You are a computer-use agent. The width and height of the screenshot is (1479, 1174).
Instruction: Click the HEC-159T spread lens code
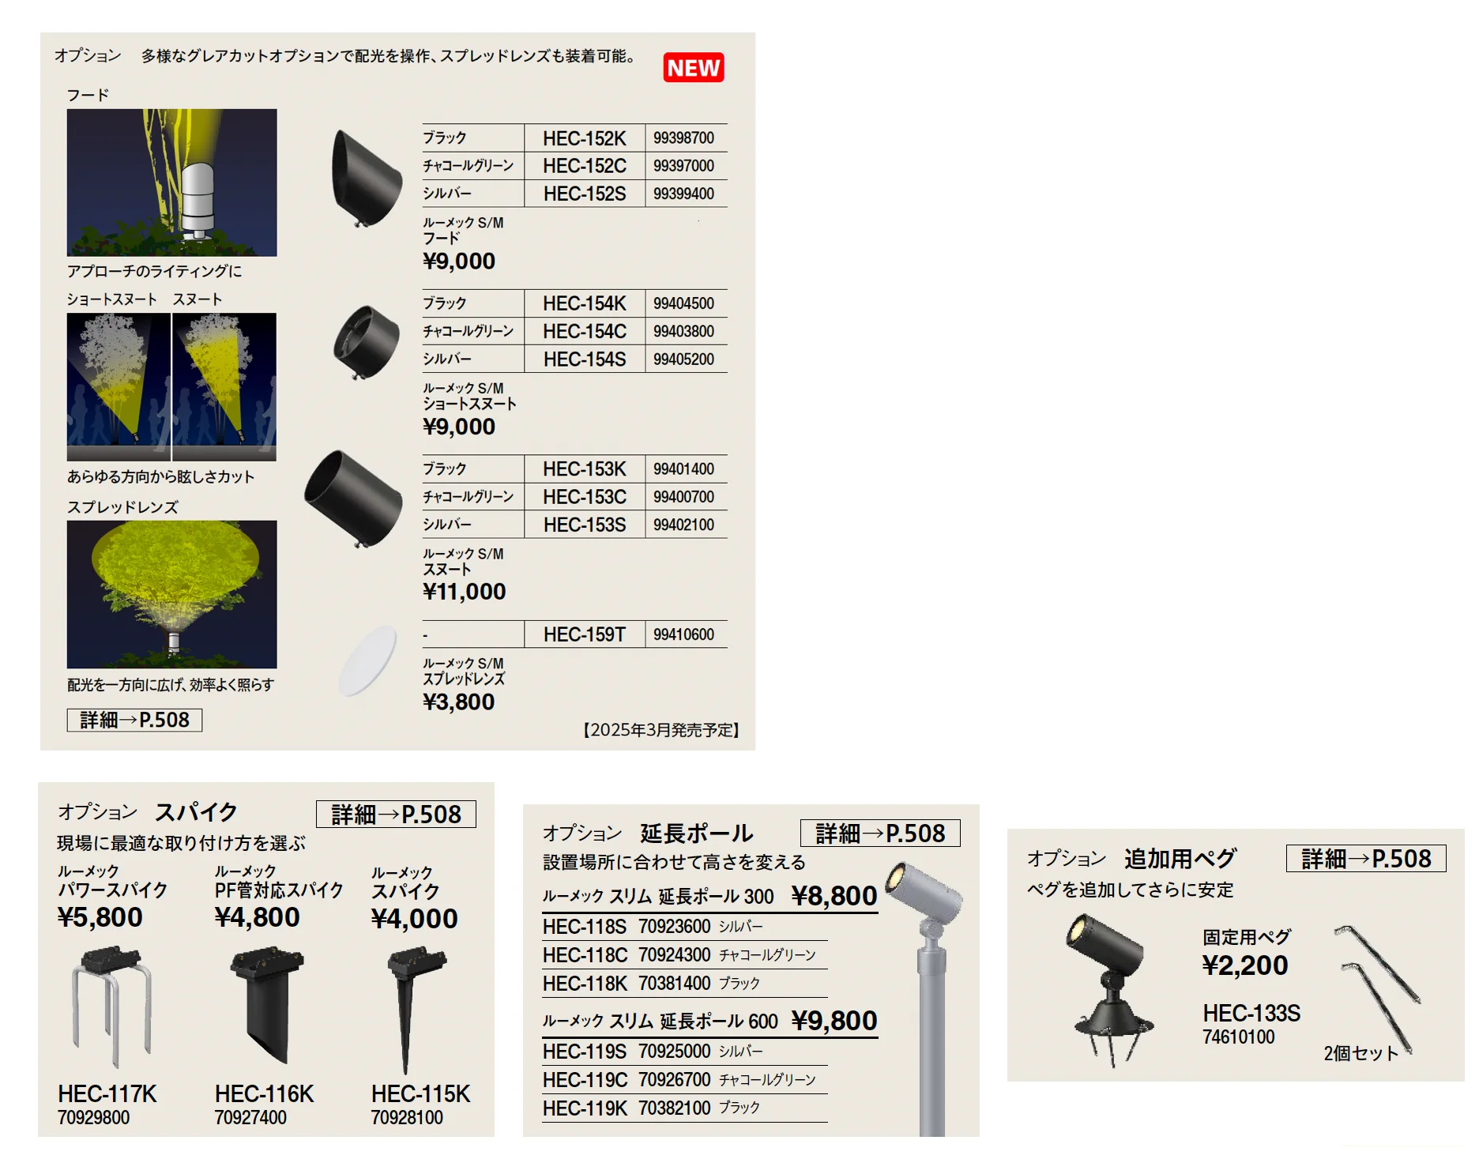[584, 634]
